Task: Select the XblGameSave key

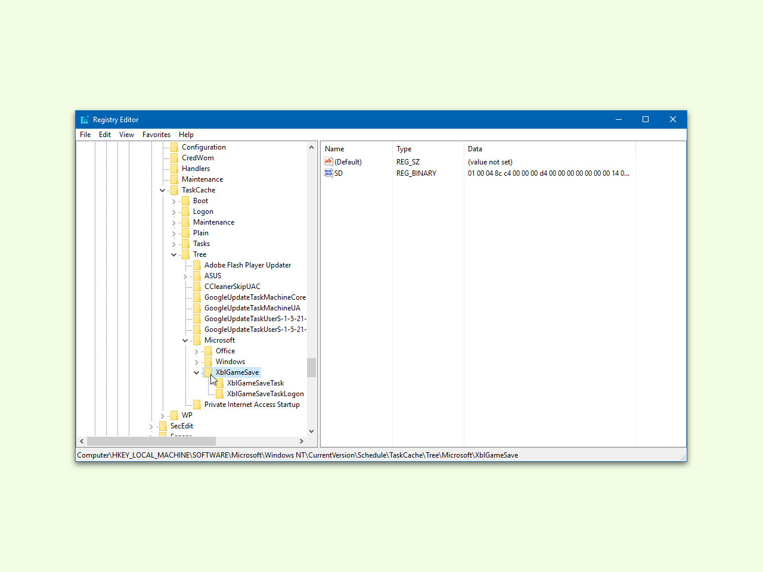Action: point(237,372)
